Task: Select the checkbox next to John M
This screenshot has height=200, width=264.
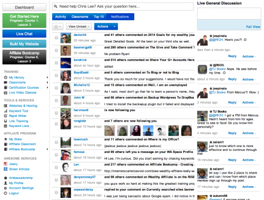Action: [56, 101]
